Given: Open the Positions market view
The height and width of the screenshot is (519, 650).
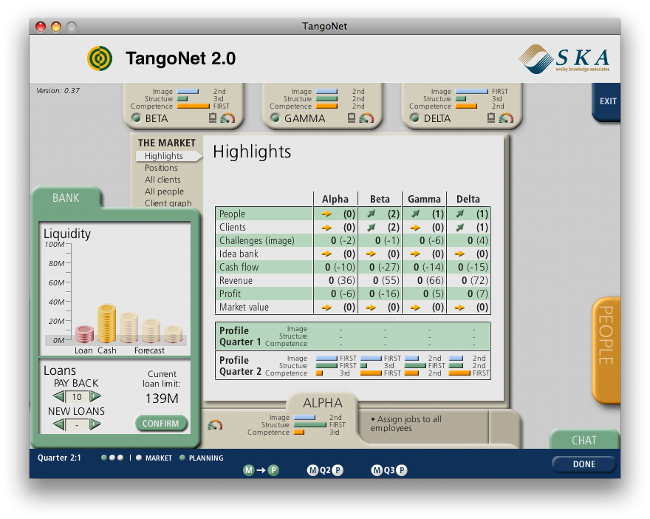Looking at the screenshot, I should coord(161,168).
